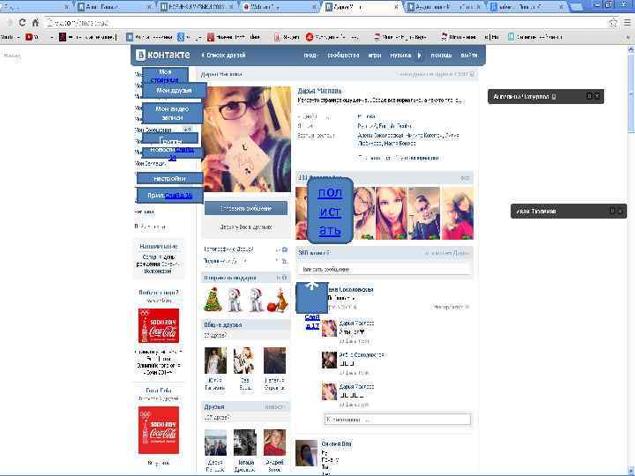Image resolution: width=635 pixels, height=476 pixels.
Task: Click 'Отправить сообщение' button
Action: pyautogui.click(x=246, y=208)
